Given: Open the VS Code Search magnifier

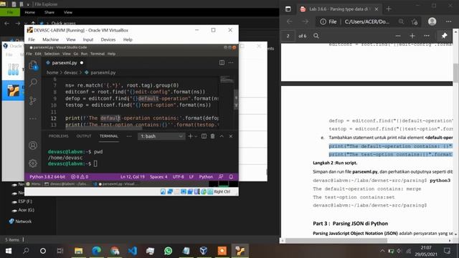Looking at the screenshot, I should point(33,82).
